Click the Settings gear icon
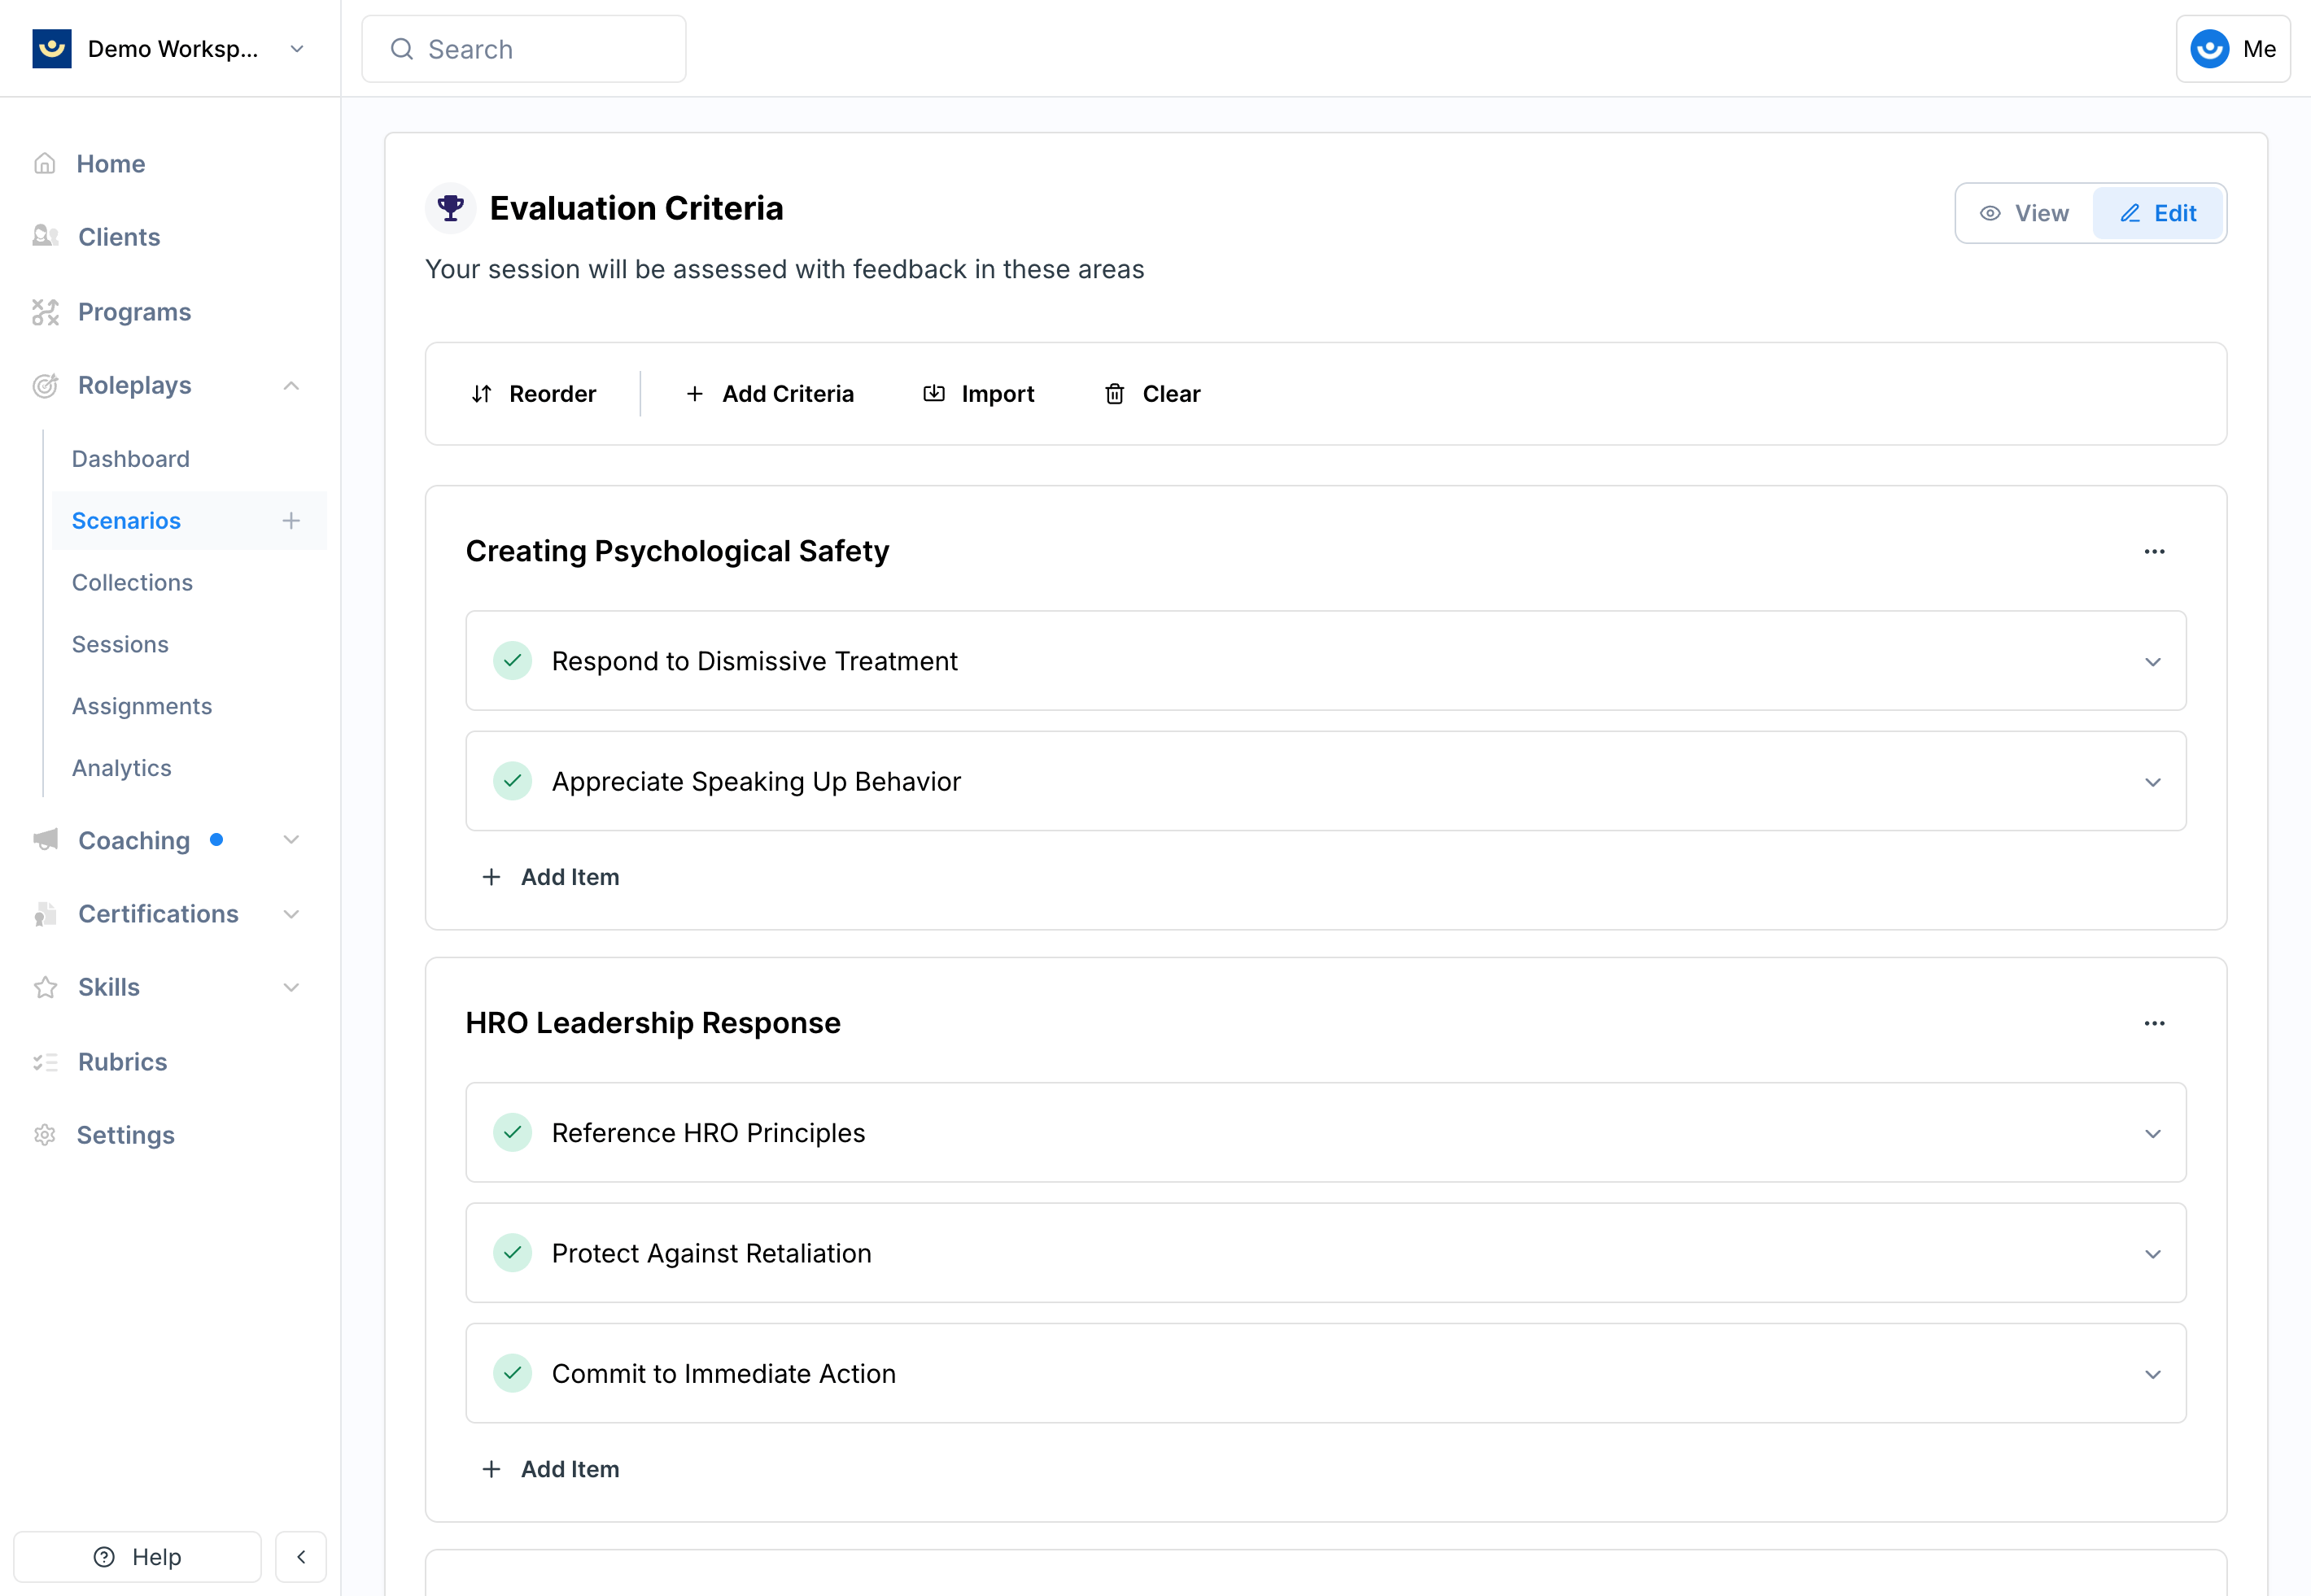The height and width of the screenshot is (1596, 2311). [x=45, y=1135]
